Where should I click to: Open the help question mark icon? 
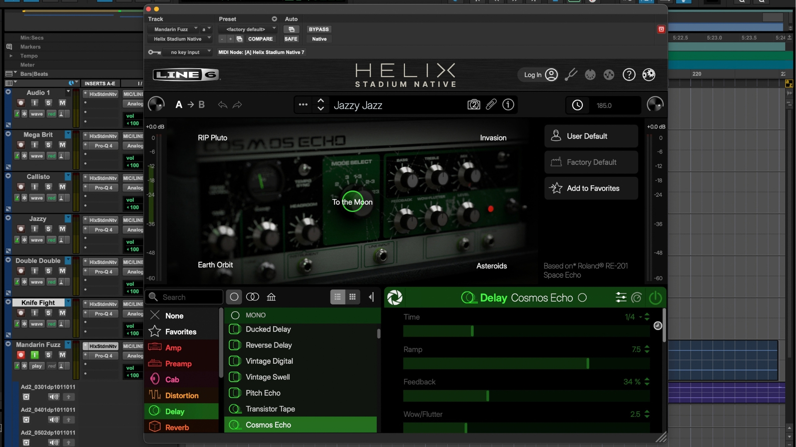coord(629,75)
